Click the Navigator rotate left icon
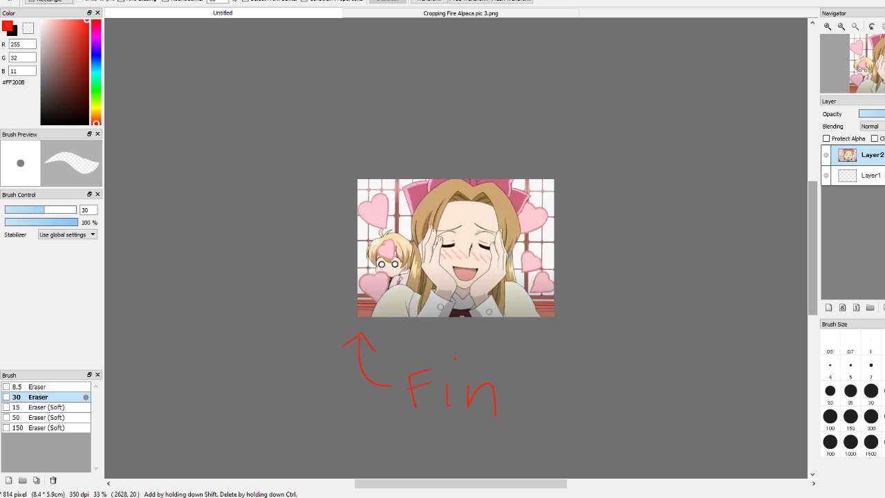The height and width of the screenshot is (498, 885). tap(872, 26)
